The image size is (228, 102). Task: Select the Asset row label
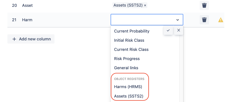click(27, 6)
